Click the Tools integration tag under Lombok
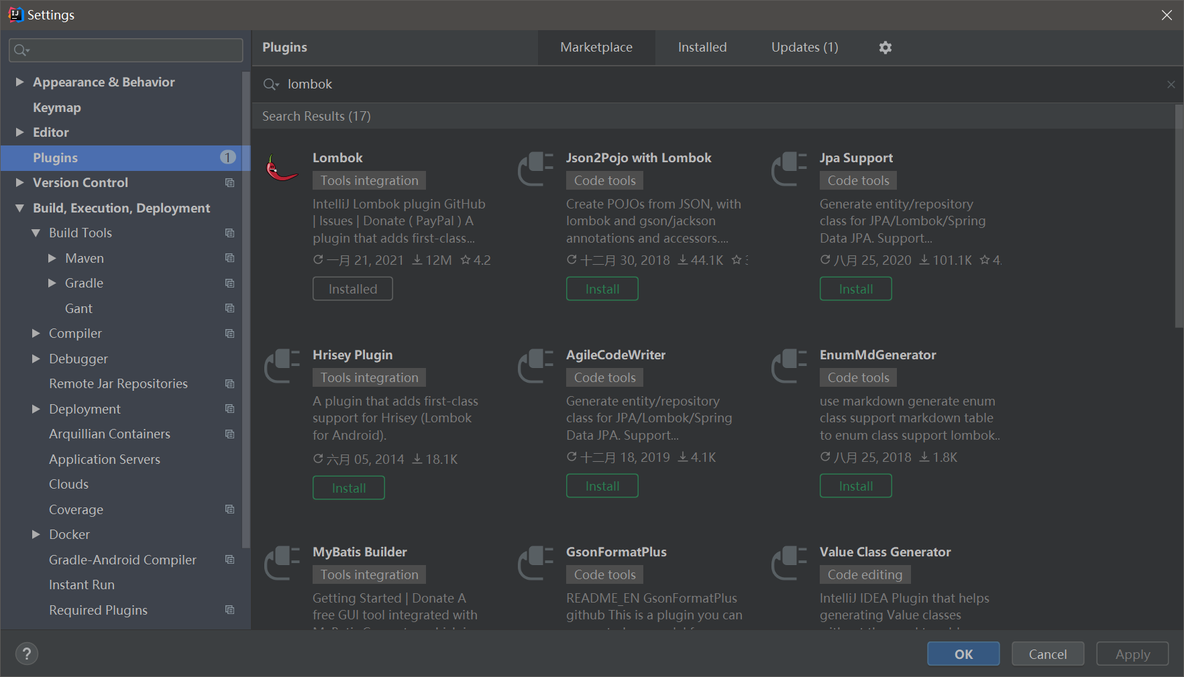 369,180
